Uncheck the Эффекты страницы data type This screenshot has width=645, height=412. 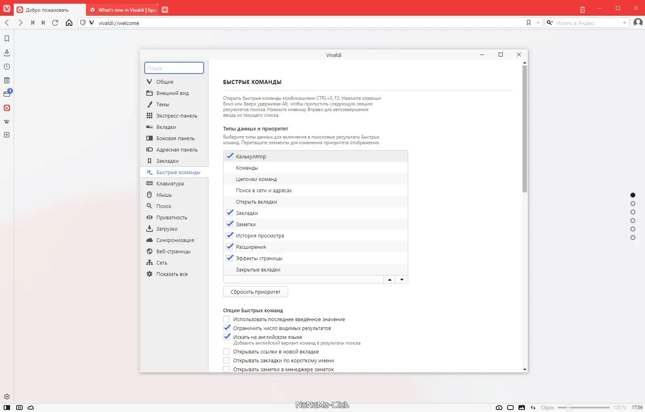(230, 258)
